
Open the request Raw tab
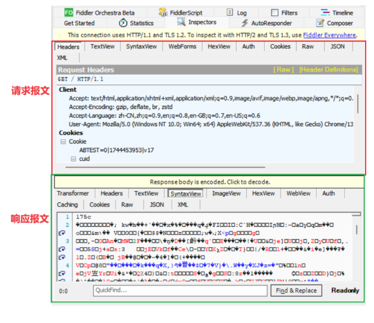(308, 47)
